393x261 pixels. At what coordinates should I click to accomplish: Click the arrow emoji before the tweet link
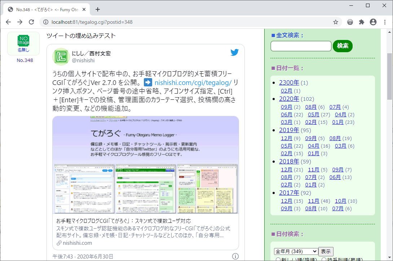click(x=148, y=82)
